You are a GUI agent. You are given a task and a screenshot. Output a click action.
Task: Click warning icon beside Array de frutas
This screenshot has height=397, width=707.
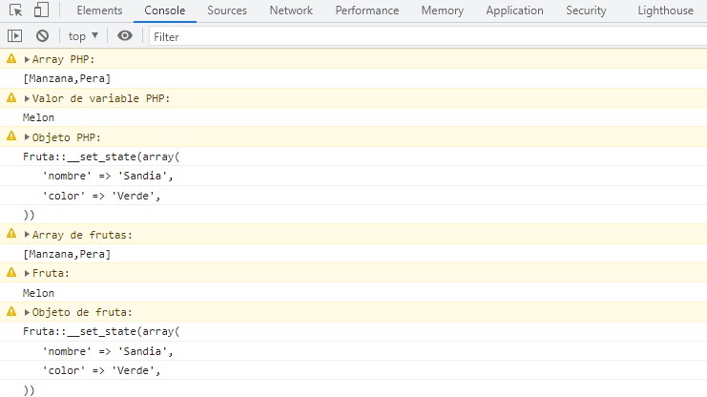point(11,234)
